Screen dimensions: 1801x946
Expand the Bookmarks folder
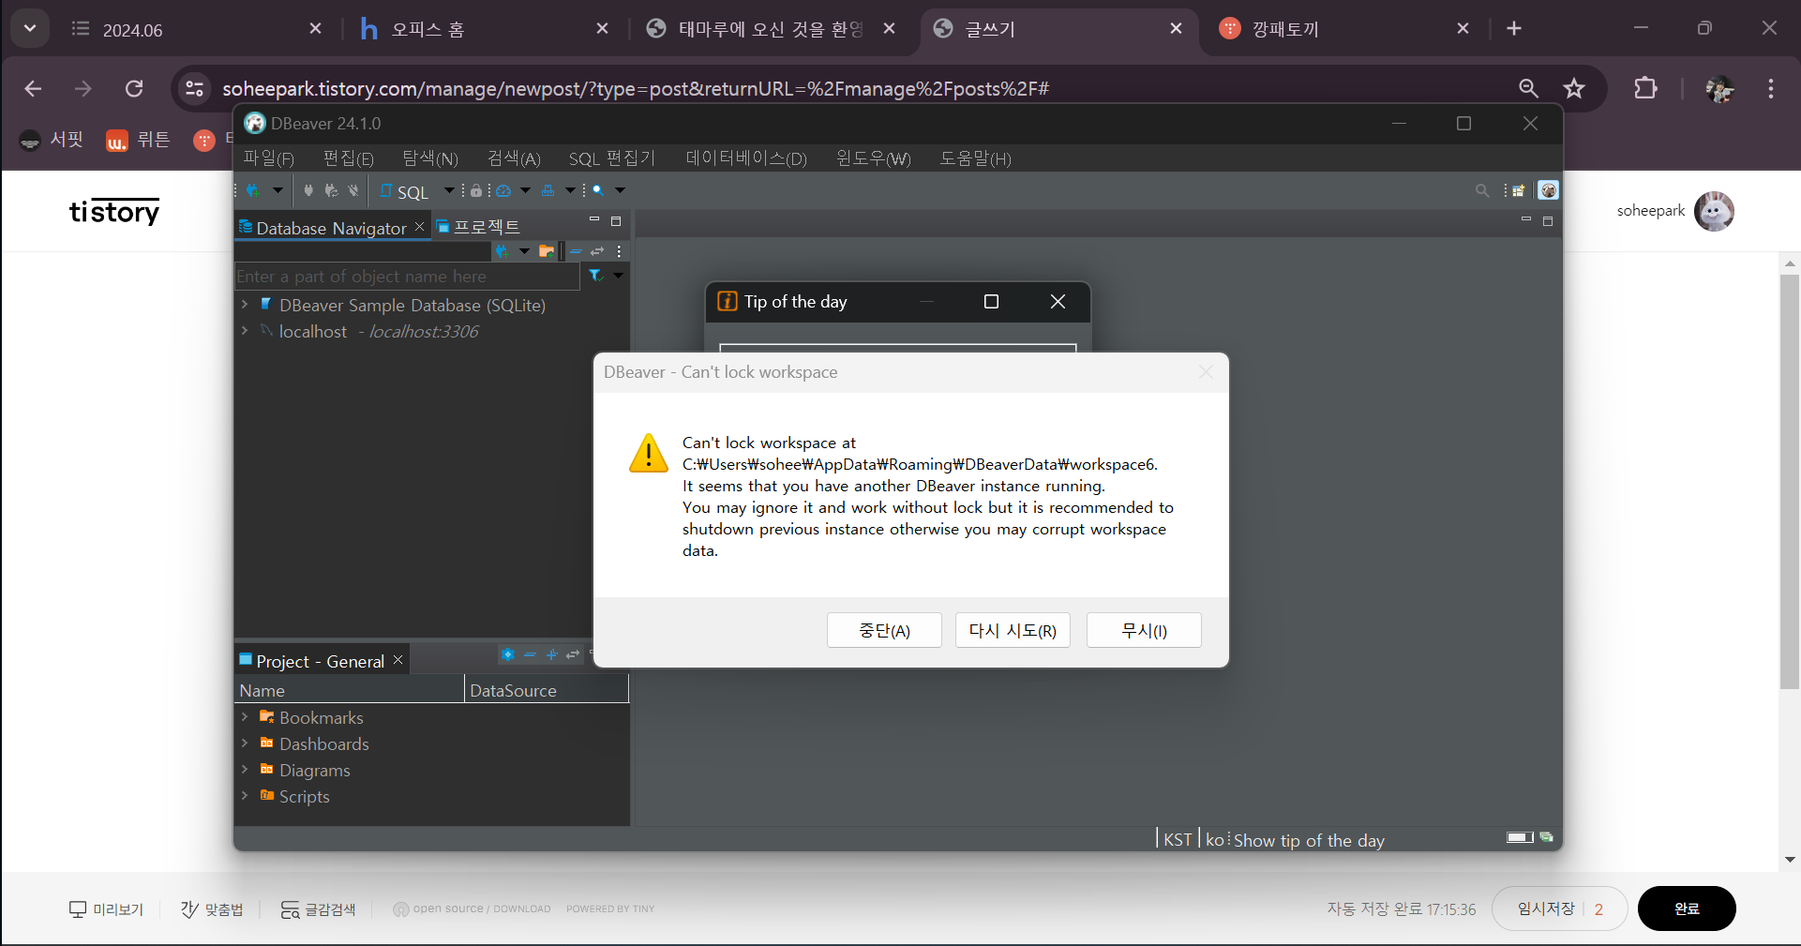[245, 717]
